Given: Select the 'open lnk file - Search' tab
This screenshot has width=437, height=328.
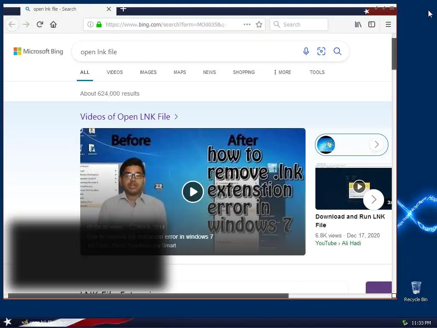Looking at the screenshot, I should click(68, 9).
